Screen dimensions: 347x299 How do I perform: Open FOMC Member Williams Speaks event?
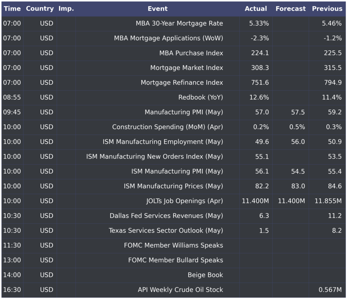pyautogui.click(x=173, y=245)
